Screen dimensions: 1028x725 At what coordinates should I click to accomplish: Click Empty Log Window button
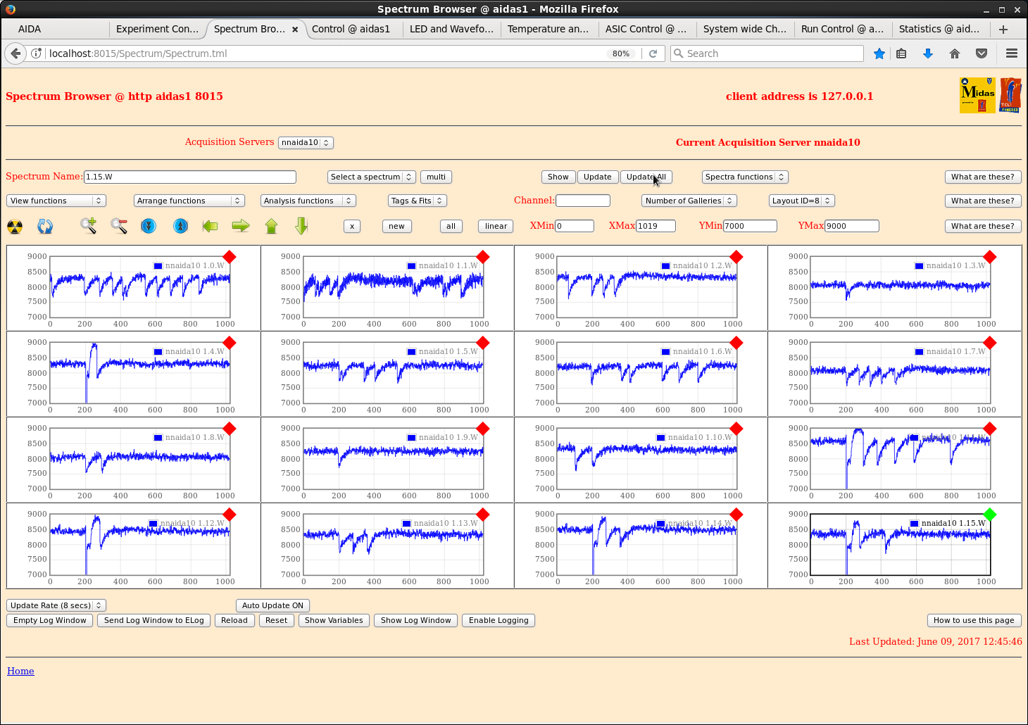(50, 620)
